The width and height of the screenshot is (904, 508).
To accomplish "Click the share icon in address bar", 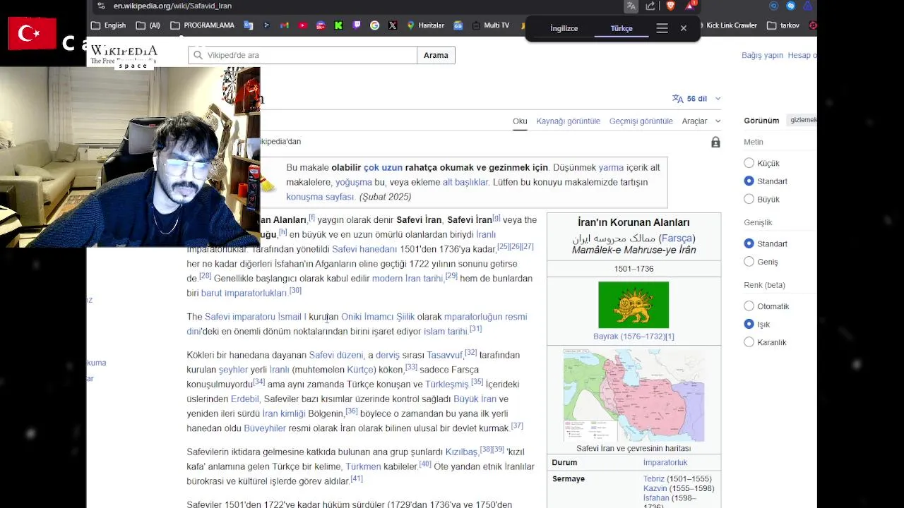I will (x=650, y=6).
